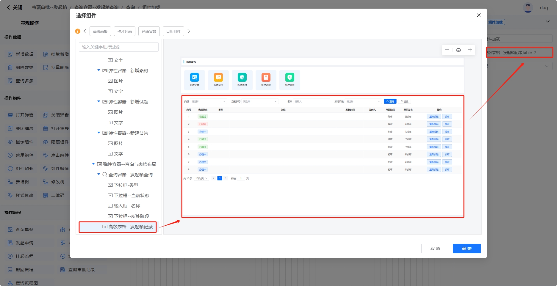Click the zoom in plus icon in preview
Screen dimensions: 557x286
tap(470, 50)
